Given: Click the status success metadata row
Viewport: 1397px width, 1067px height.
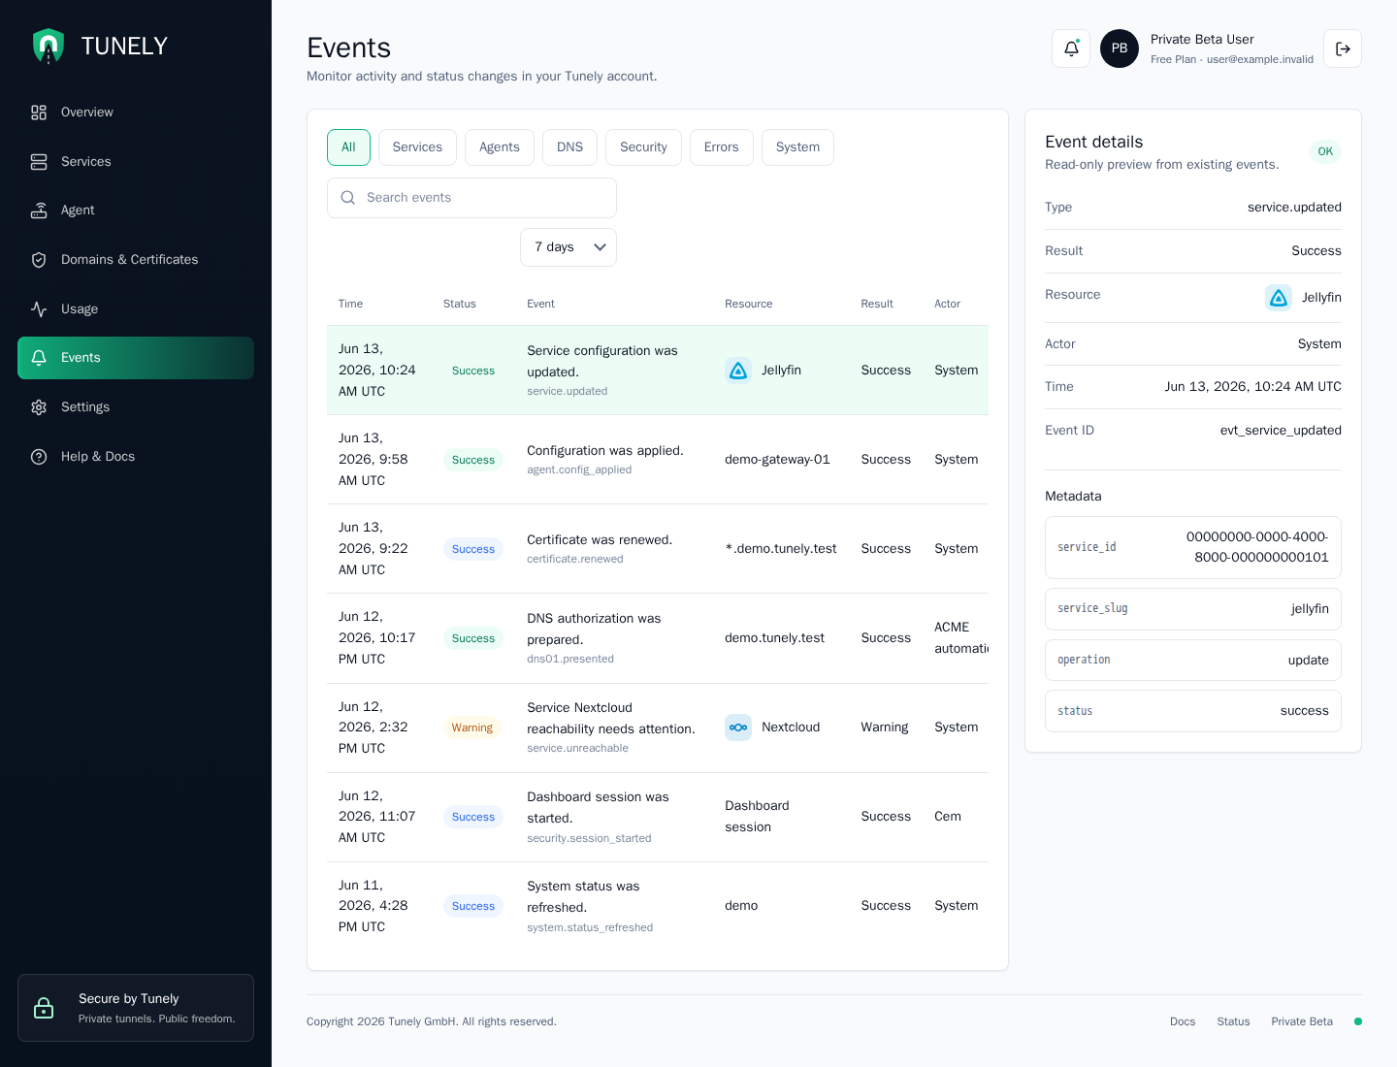Looking at the screenshot, I should pos(1193,711).
